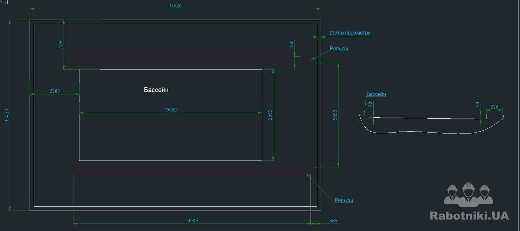Click the Rabotniki.UA watermark text
Viewport: 520px width, 231px height.
click(469, 216)
